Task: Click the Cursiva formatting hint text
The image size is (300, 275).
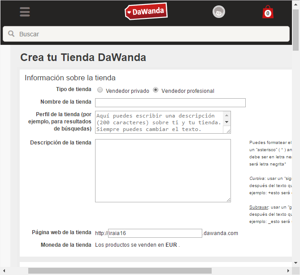Action: point(257,179)
